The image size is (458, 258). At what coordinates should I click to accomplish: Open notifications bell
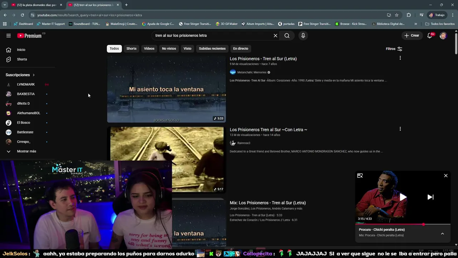[x=430, y=35]
